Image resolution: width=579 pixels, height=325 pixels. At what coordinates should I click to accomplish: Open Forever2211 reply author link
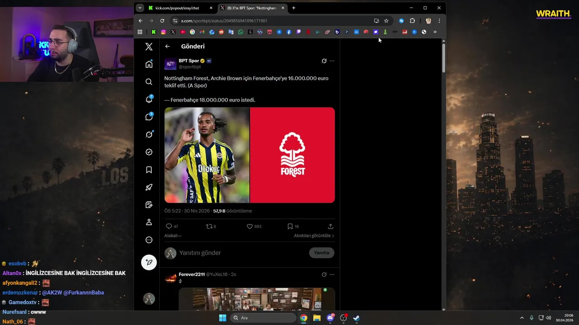pos(192,274)
